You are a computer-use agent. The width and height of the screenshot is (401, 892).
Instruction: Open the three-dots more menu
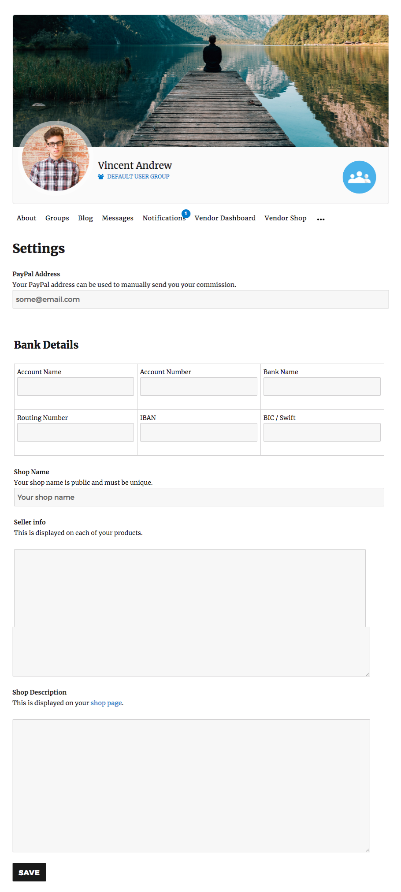coord(321,219)
